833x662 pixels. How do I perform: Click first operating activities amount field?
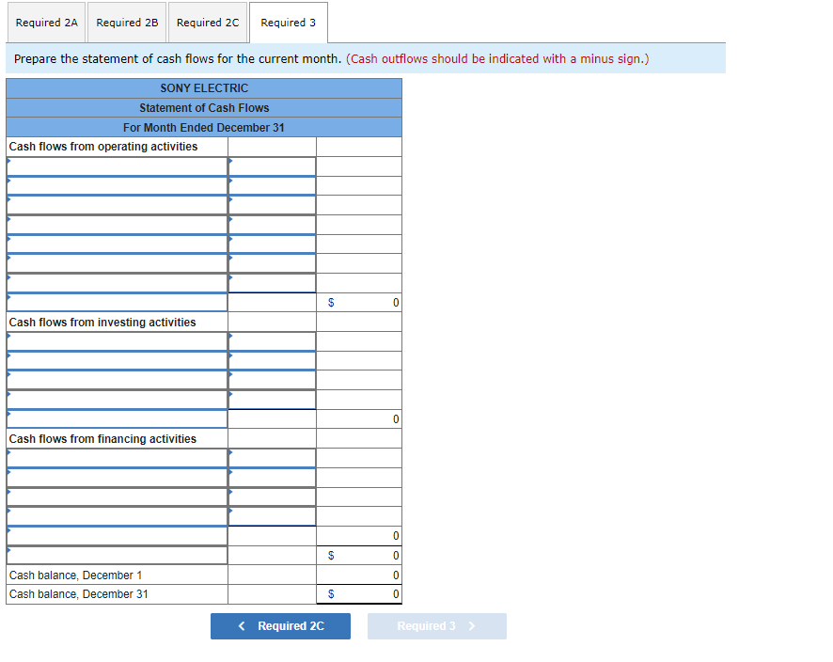pos(272,166)
